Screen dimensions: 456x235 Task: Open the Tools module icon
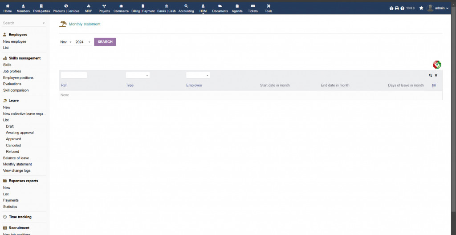pos(269,6)
